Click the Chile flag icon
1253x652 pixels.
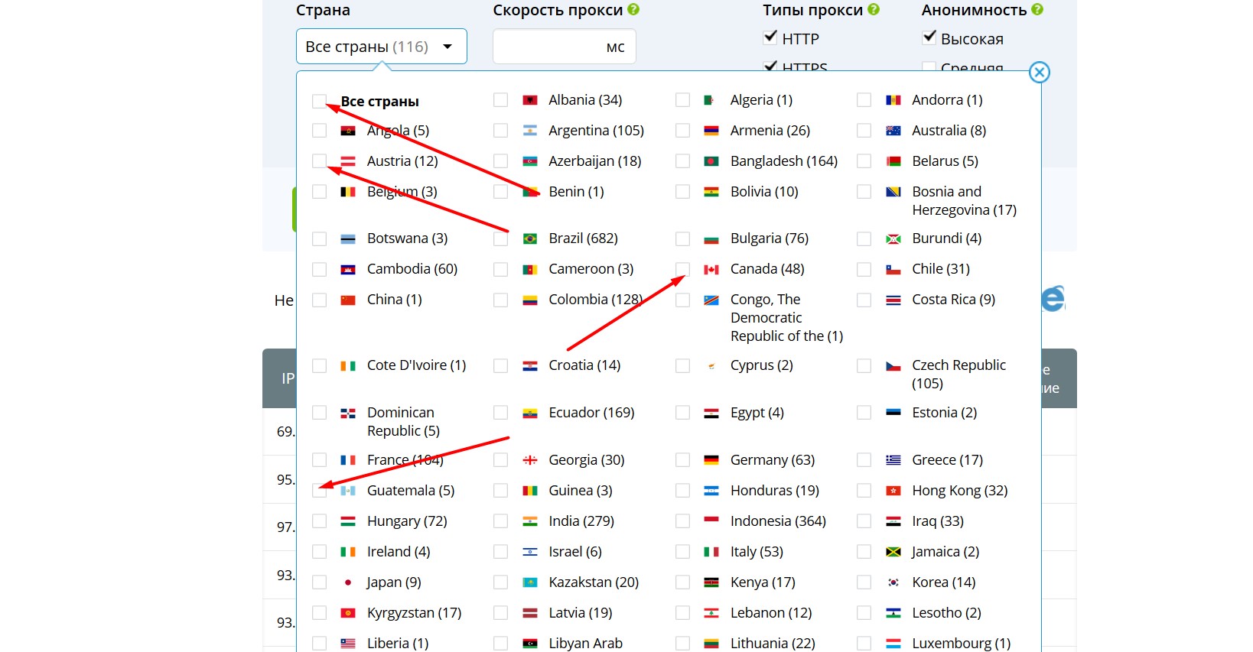[x=893, y=269]
